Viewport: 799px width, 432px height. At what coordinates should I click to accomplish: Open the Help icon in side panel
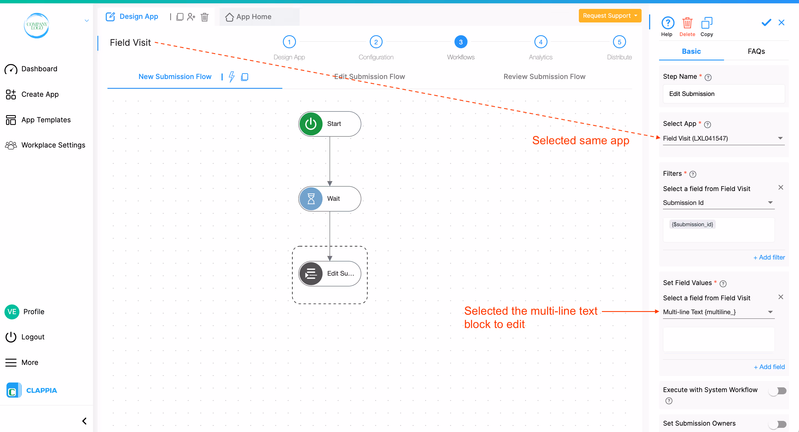coord(667,23)
